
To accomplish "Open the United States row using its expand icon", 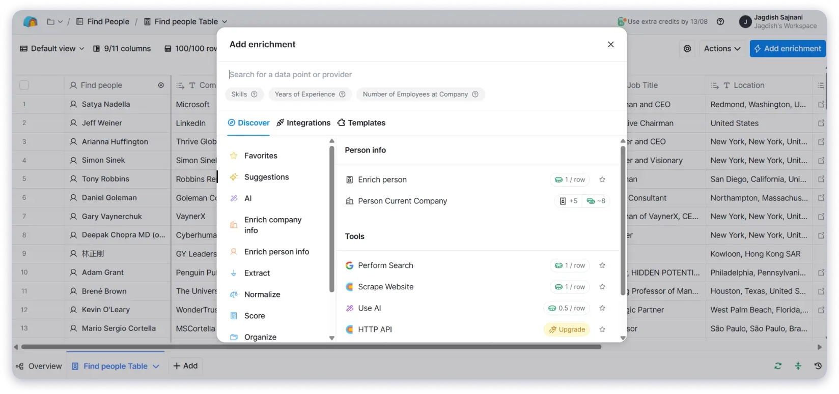I will (821, 123).
